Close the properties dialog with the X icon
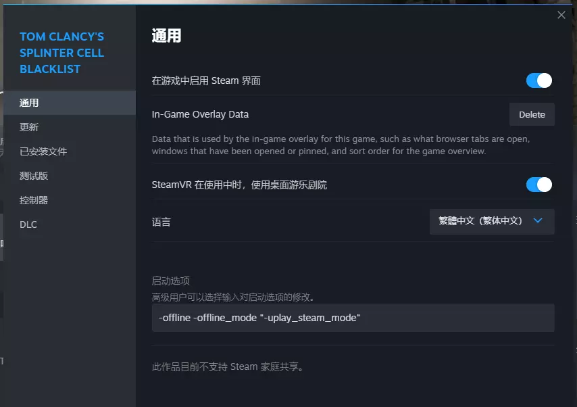Viewport: 577px width, 407px height. tap(561, 15)
